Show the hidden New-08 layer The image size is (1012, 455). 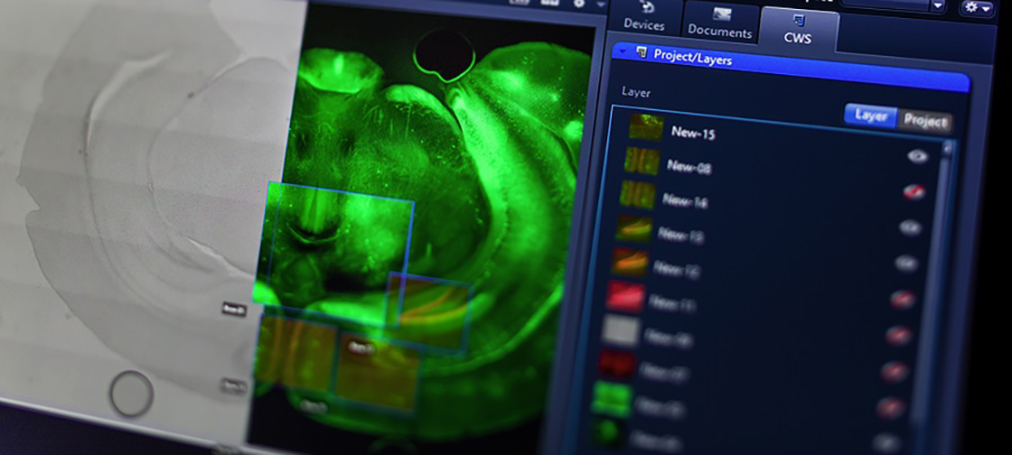pos(914,191)
